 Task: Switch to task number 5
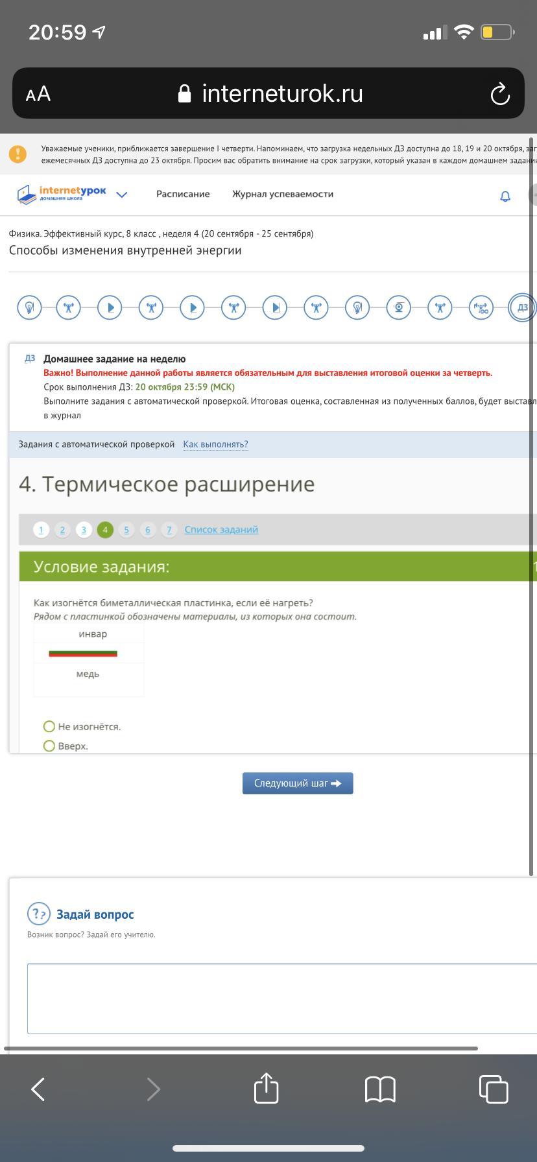[x=126, y=530]
